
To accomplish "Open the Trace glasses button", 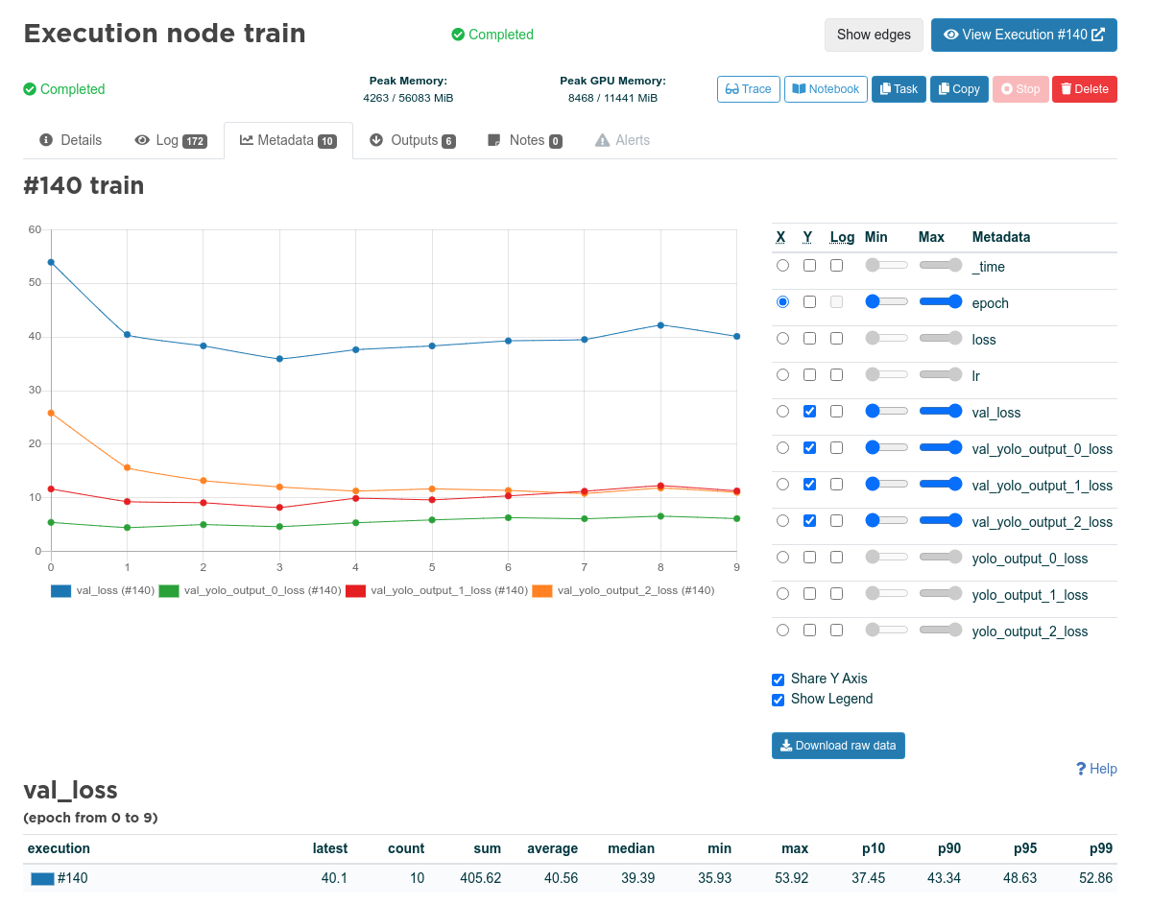I will pos(748,89).
